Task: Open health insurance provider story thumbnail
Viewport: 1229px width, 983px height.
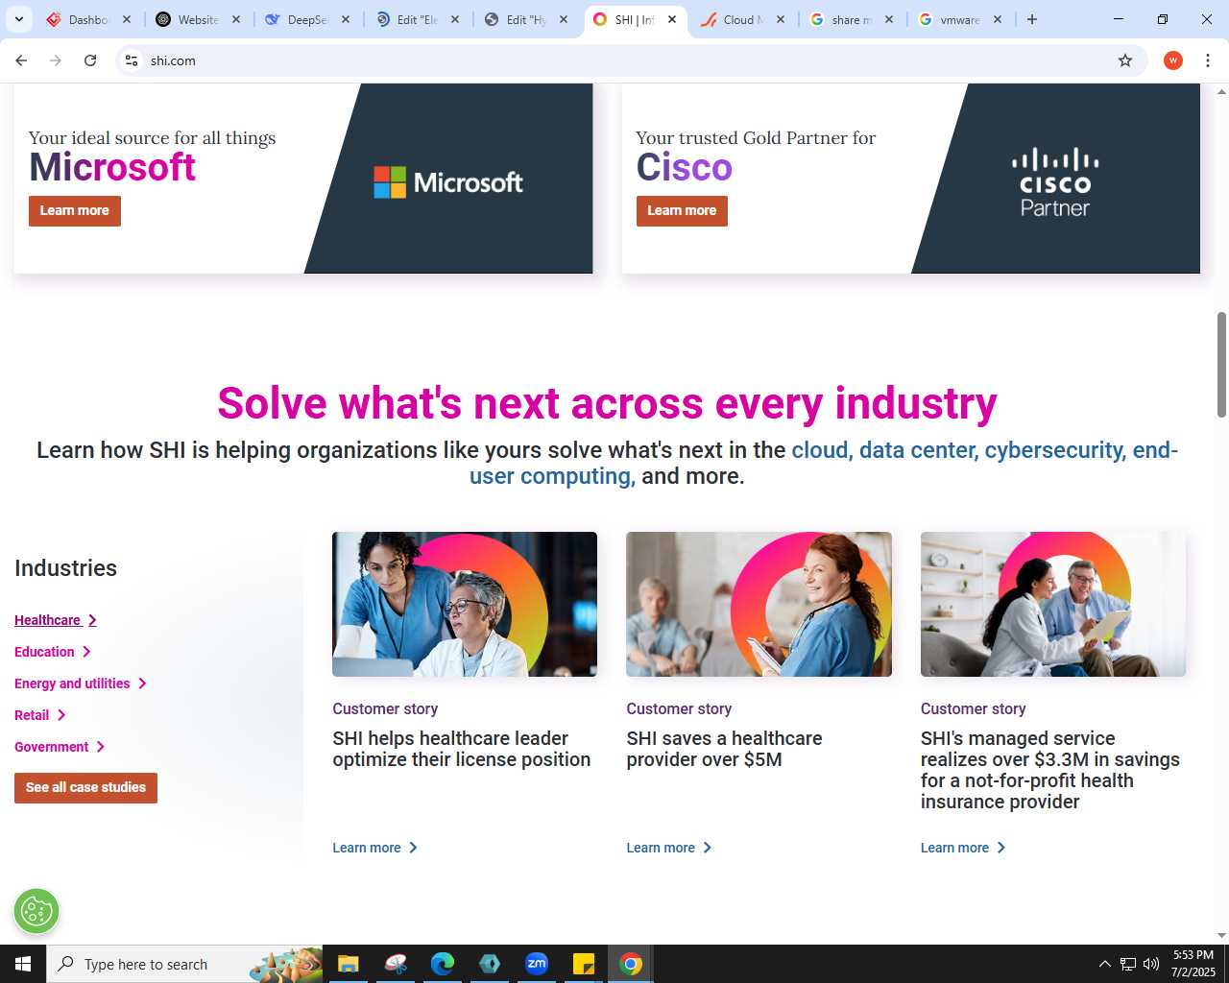Action: [1053, 604]
